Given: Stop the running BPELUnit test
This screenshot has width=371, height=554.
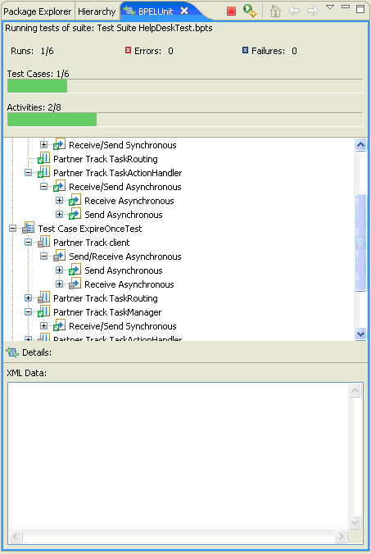Looking at the screenshot, I should 231,11.
